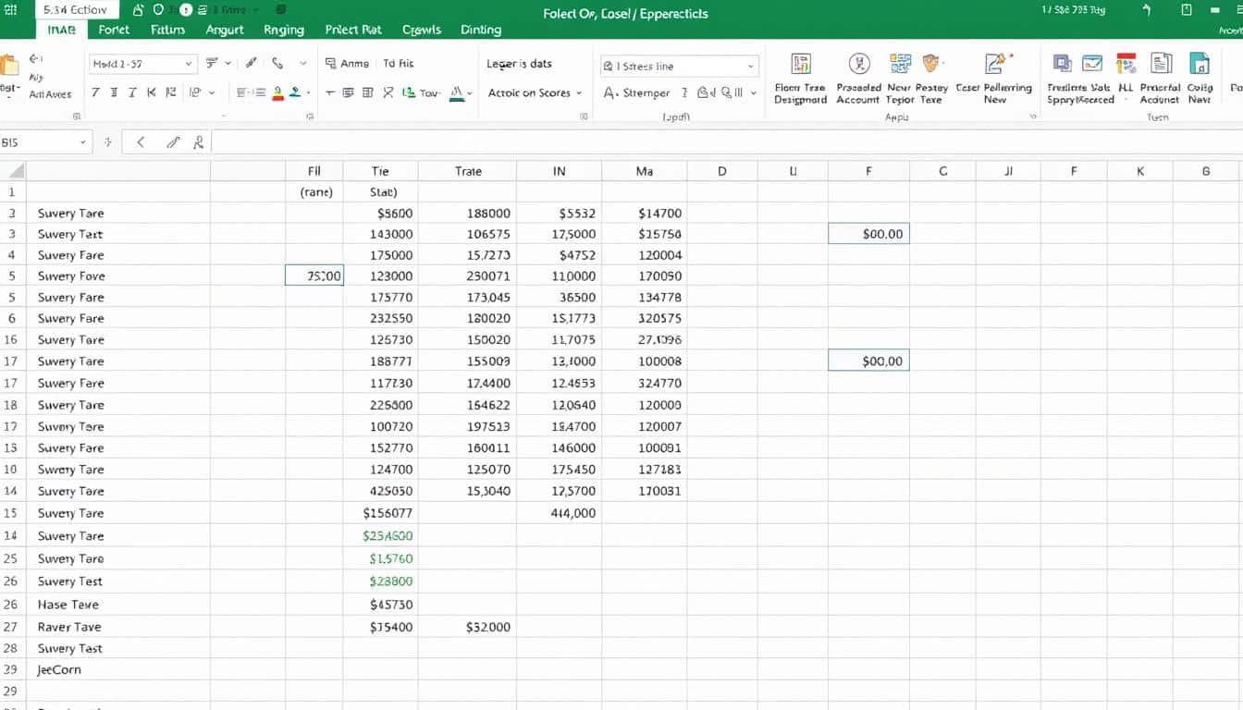The image size is (1243, 710).
Task: Open the Dinting ribbon tab
Action: 481,30
